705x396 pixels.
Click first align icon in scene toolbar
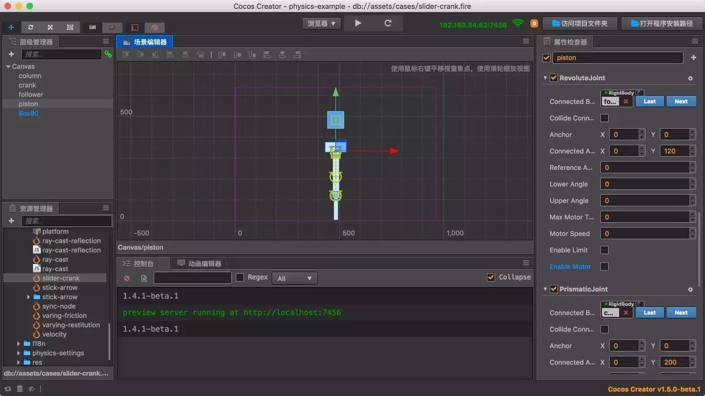[x=126, y=54]
